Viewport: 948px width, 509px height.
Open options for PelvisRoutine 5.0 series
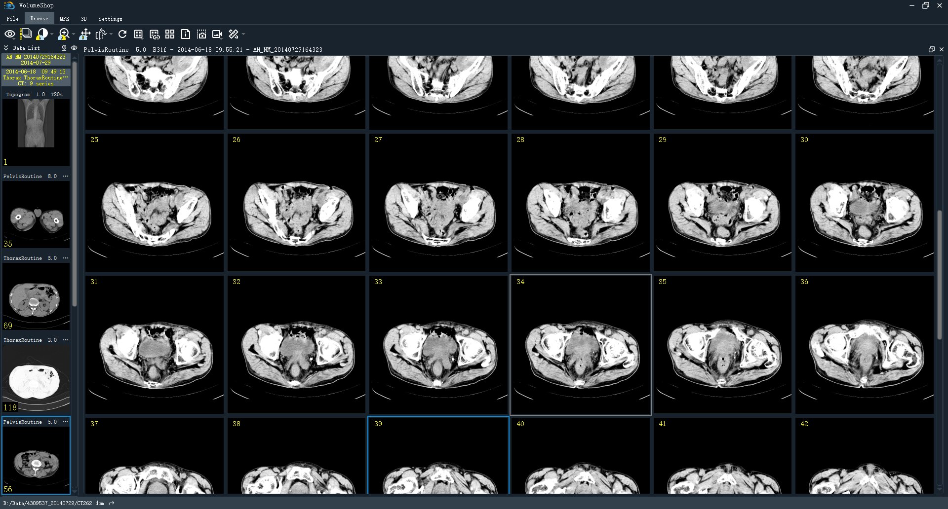65,422
